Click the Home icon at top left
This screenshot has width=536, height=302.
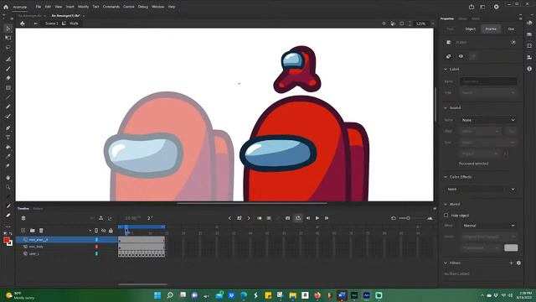coord(6,7)
